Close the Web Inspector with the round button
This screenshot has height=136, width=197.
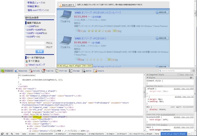click(194, 71)
